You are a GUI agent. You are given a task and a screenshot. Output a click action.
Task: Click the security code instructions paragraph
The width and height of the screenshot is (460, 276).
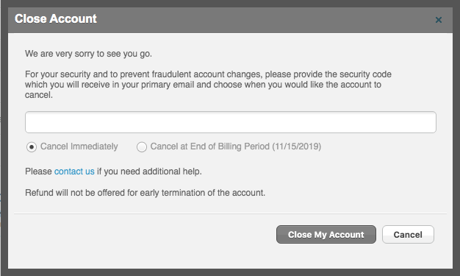click(x=208, y=85)
